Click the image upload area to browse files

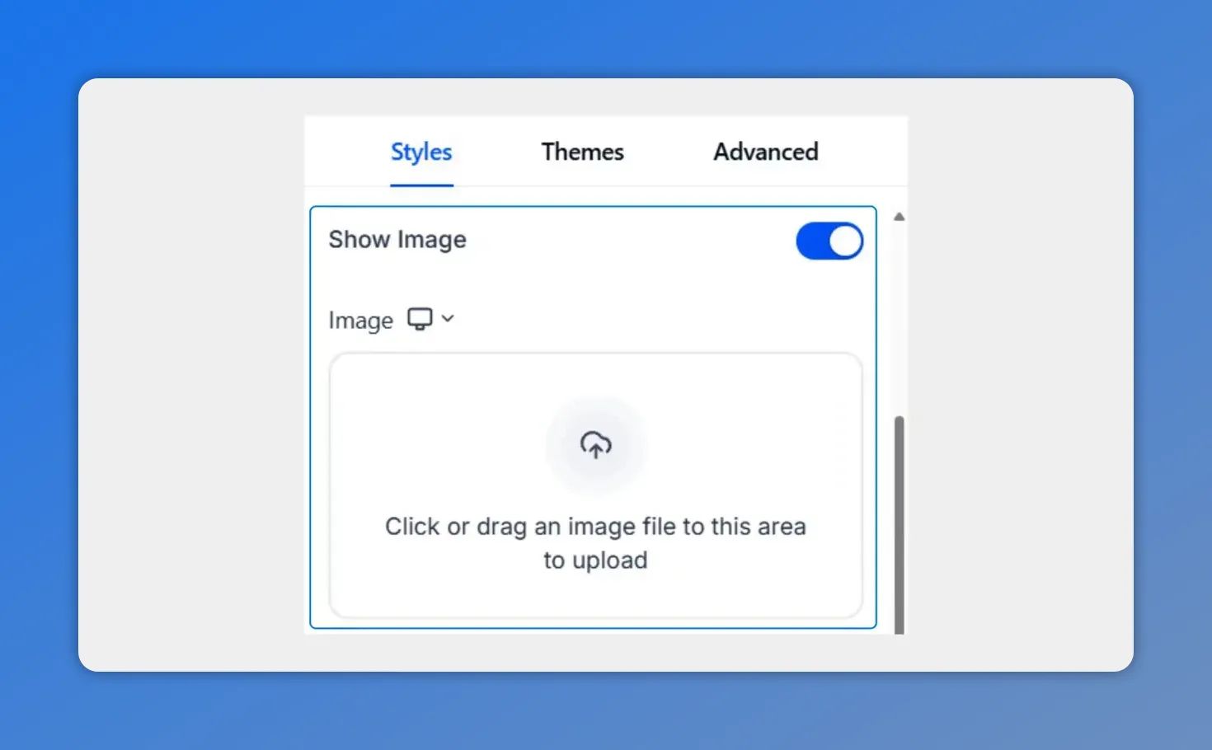click(595, 486)
